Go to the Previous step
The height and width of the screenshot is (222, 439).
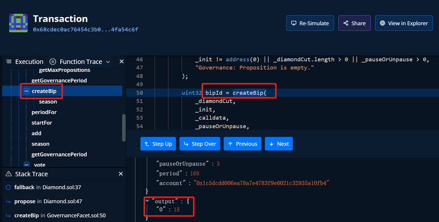[242, 144]
